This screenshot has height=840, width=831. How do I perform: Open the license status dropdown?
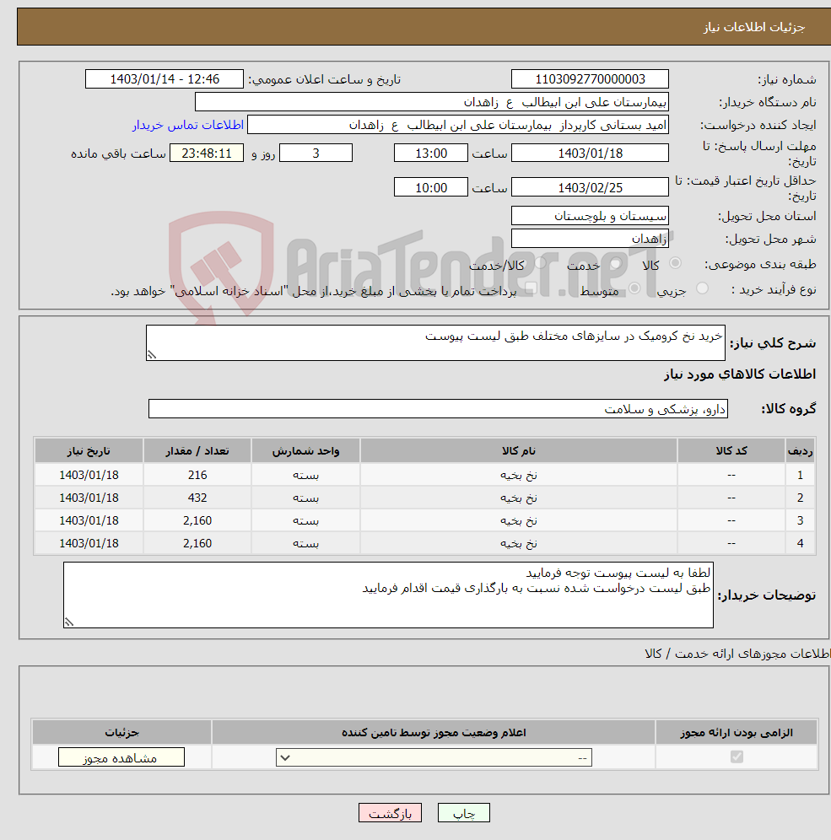click(434, 757)
